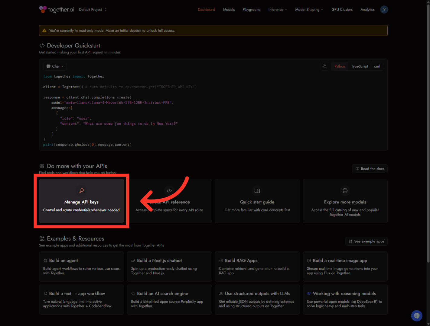
Task: Click 'Get more familiar with core concepts fast' text
Action: click(257, 210)
